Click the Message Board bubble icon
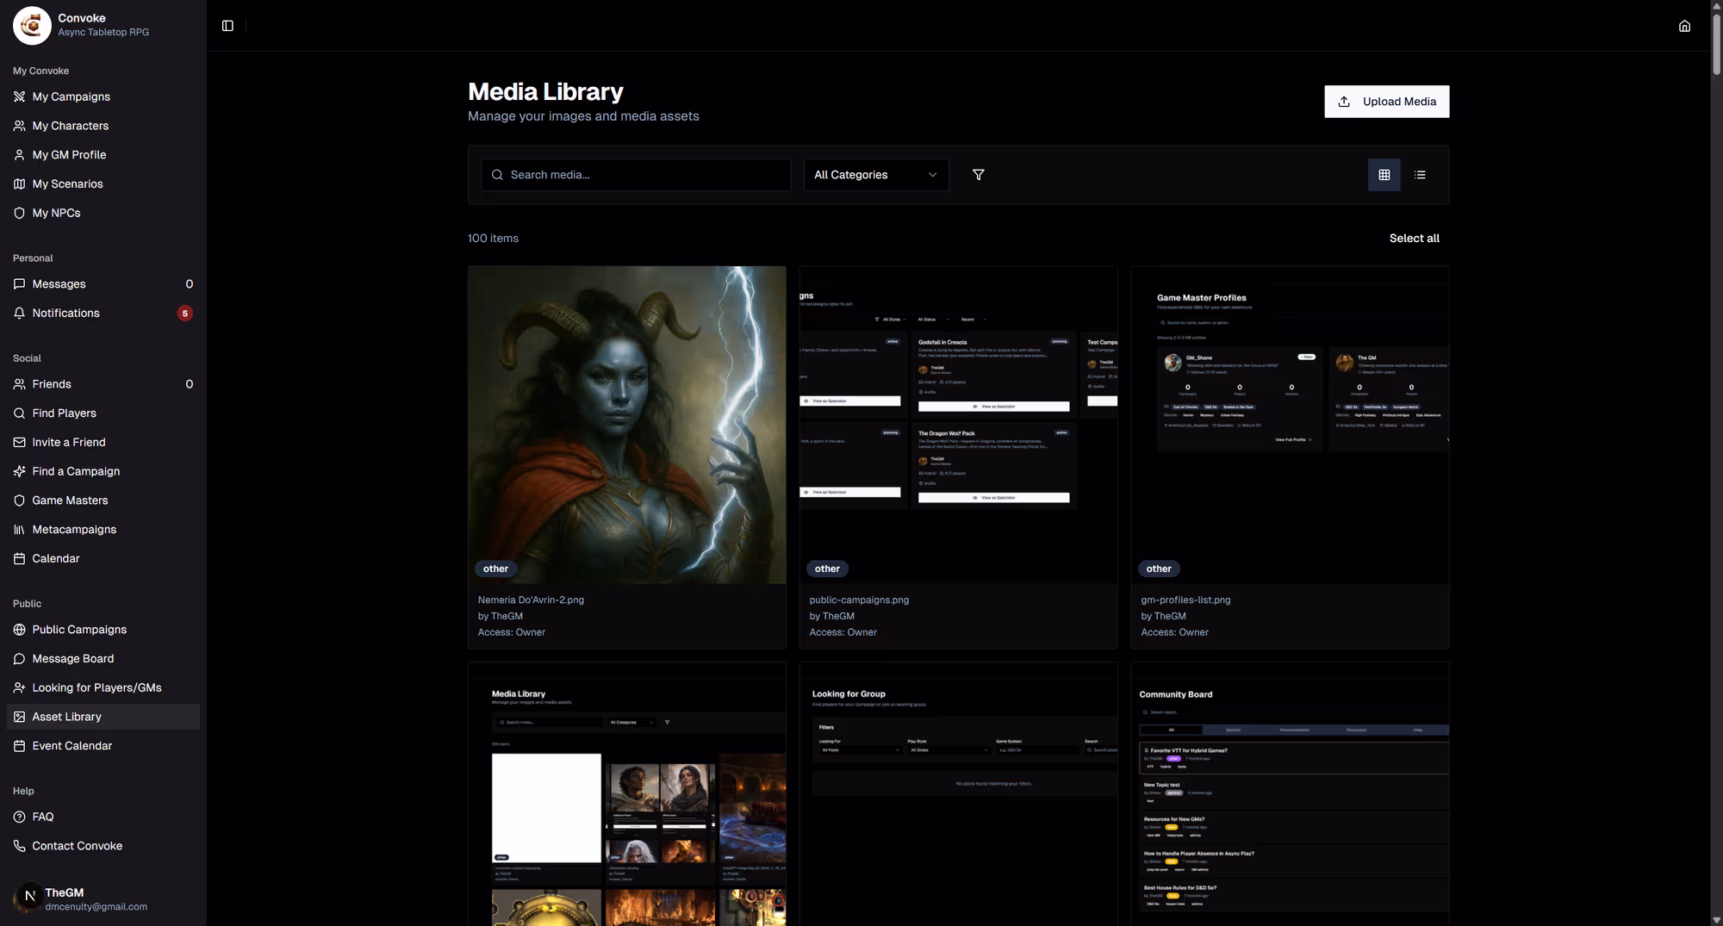Screen dimensions: 1723x926 [x=19, y=659]
